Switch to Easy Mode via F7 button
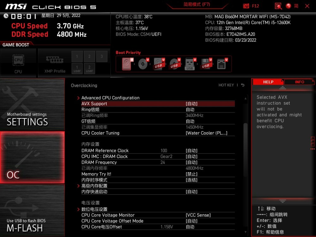Viewport: 316px width, 237px height. pos(197,5)
